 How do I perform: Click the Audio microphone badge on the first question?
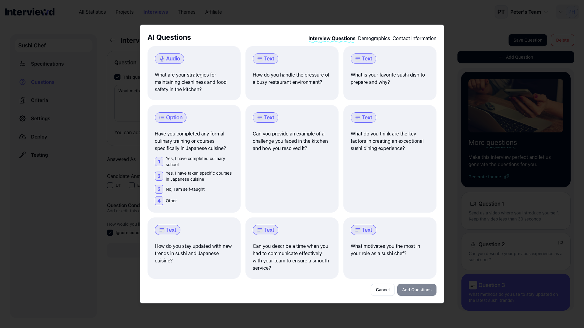tap(169, 58)
